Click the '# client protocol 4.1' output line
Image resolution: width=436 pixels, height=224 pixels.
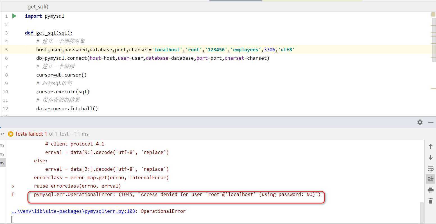[x=75, y=144]
